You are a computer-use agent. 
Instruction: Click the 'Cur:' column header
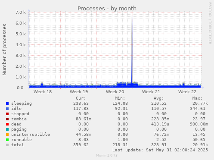[81, 98]
